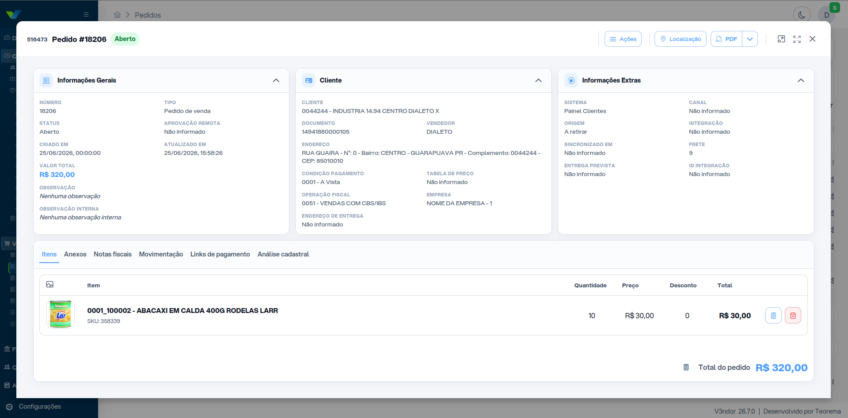Collapse the Informações Extras panel
Image resolution: width=848 pixels, height=418 pixels.
coord(801,80)
